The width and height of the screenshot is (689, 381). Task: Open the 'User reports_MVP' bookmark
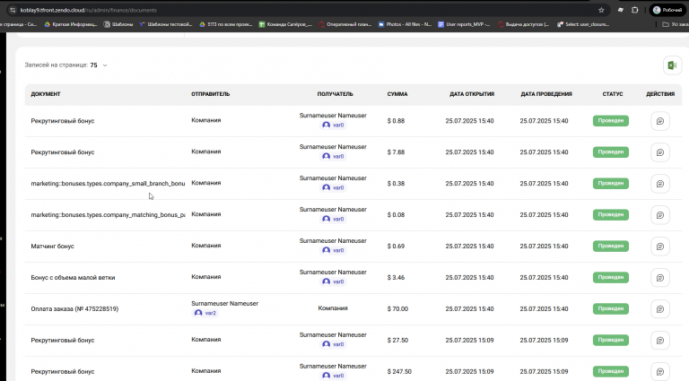pos(464,24)
